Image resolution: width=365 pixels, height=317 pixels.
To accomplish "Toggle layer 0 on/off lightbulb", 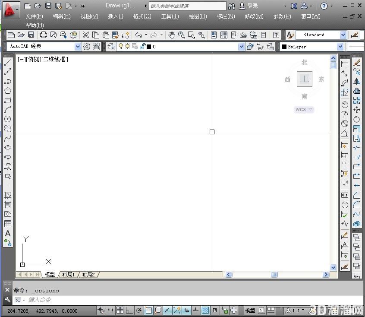I will click(120, 46).
